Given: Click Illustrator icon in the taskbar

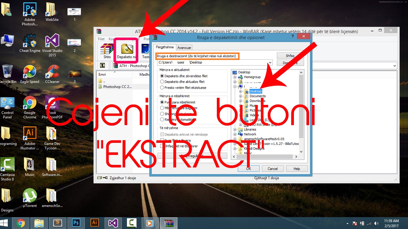Looking at the screenshot, I should pos(95,223).
